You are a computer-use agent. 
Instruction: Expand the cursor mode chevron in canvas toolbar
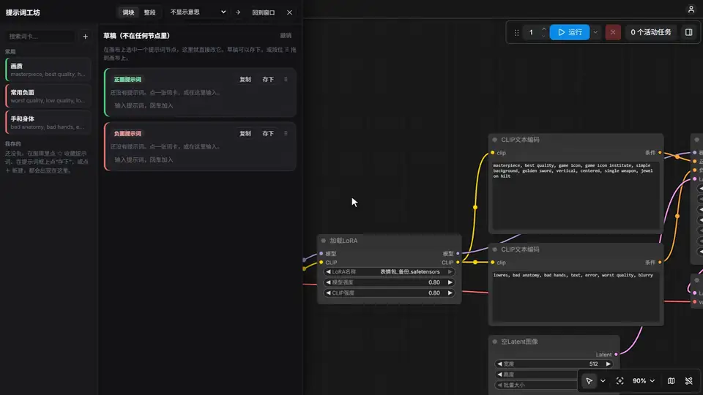tap(603, 381)
